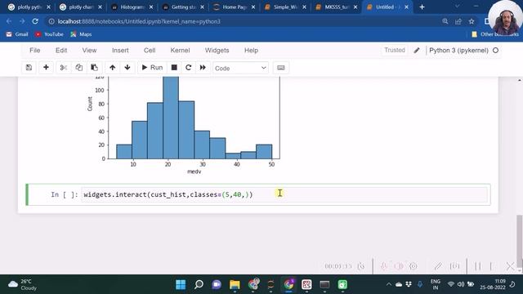Viewport: 523px width, 294px height.
Task: Switch to the Histogram tab
Action: click(x=132, y=7)
